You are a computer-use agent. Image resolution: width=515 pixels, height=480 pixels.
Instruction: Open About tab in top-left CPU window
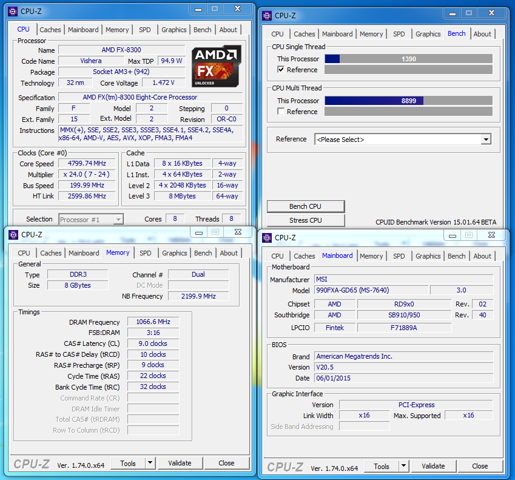(x=228, y=30)
